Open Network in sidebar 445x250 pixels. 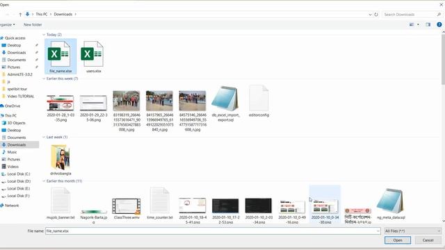(12, 206)
